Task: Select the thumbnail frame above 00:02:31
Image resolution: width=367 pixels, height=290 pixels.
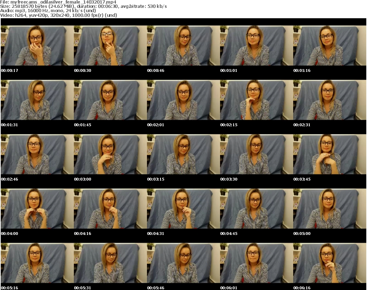Action: pyautogui.click(x=330, y=100)
